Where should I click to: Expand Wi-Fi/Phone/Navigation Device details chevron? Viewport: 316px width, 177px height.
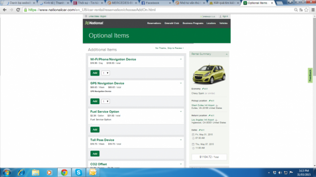(181, 59)
